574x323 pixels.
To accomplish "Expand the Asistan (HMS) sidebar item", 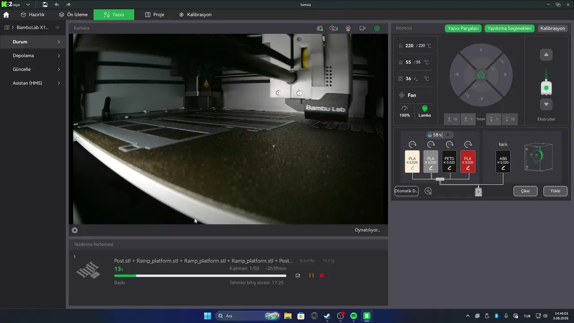I will (59, 83).
